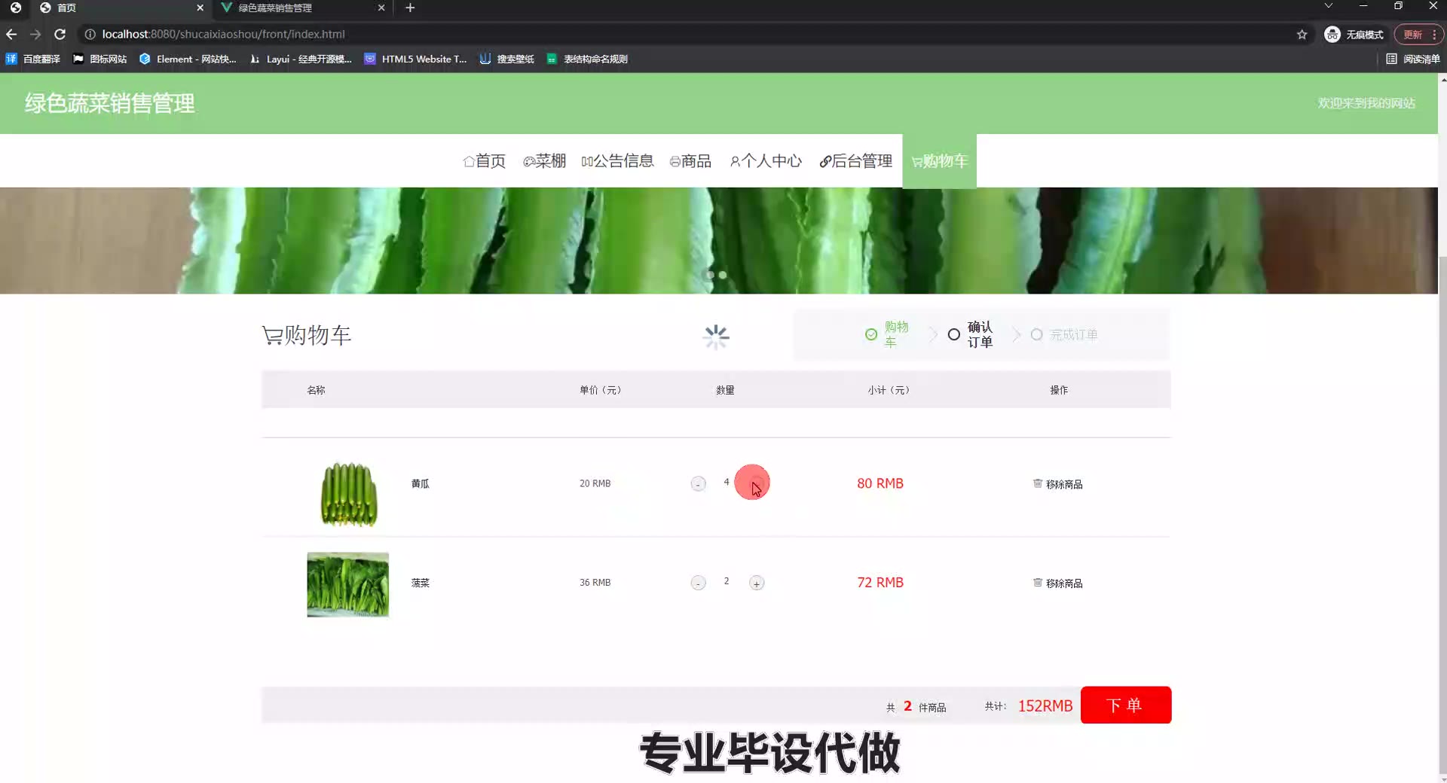Increase 黄瓜 quantity with plus button

(757, 484)
